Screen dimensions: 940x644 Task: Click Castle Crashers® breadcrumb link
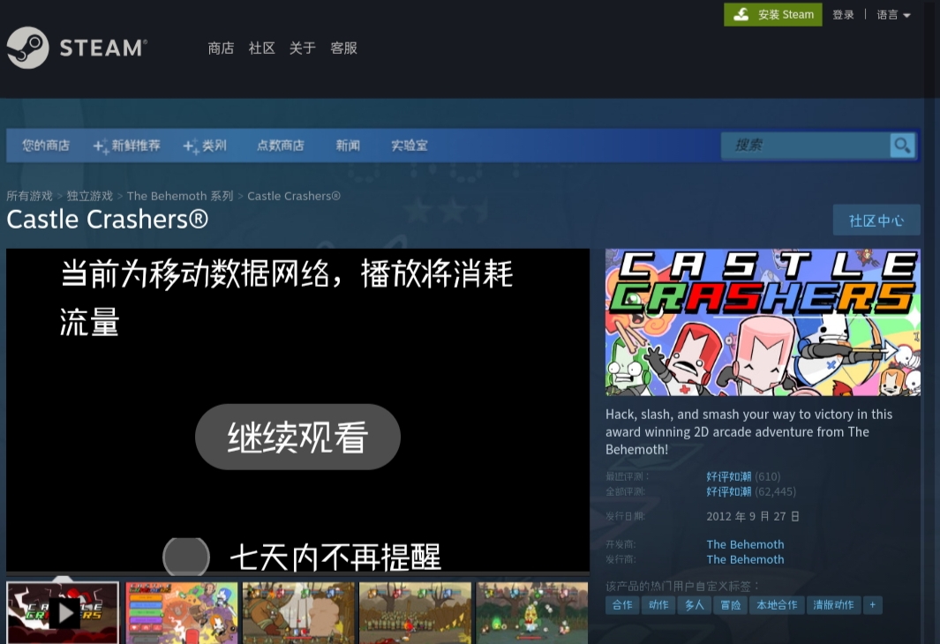[x=294, y=196]
